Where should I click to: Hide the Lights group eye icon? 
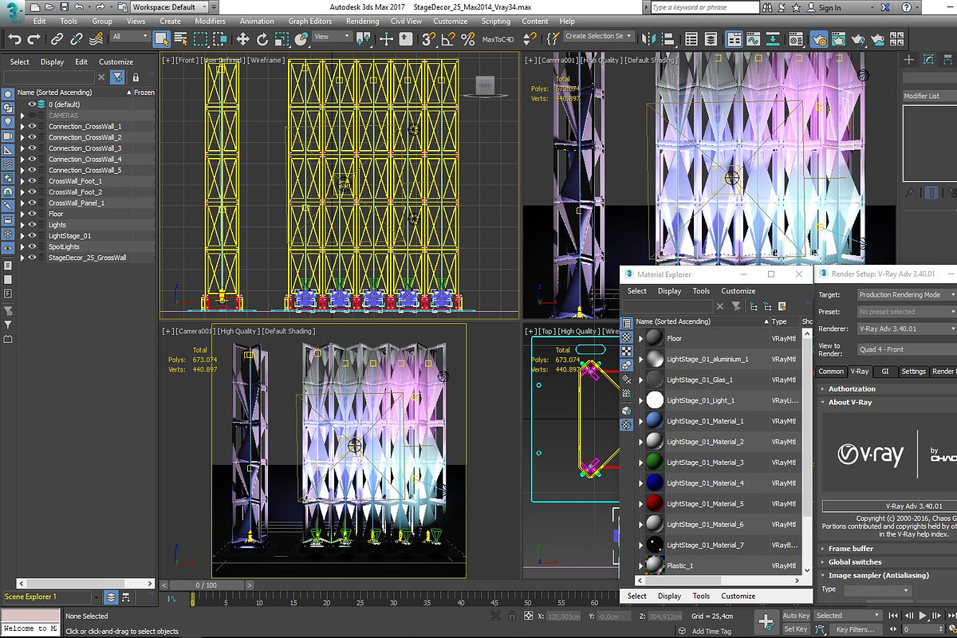[33, 225]
